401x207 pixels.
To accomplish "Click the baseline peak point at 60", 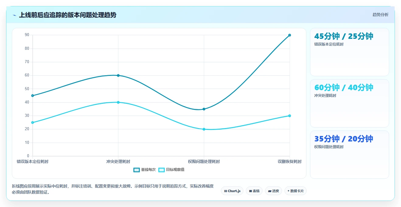I will tap(118, 75).
